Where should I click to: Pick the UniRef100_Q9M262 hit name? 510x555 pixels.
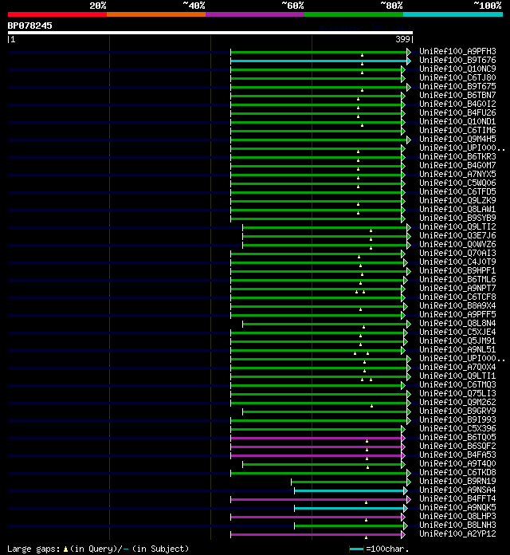coord(457,402)
